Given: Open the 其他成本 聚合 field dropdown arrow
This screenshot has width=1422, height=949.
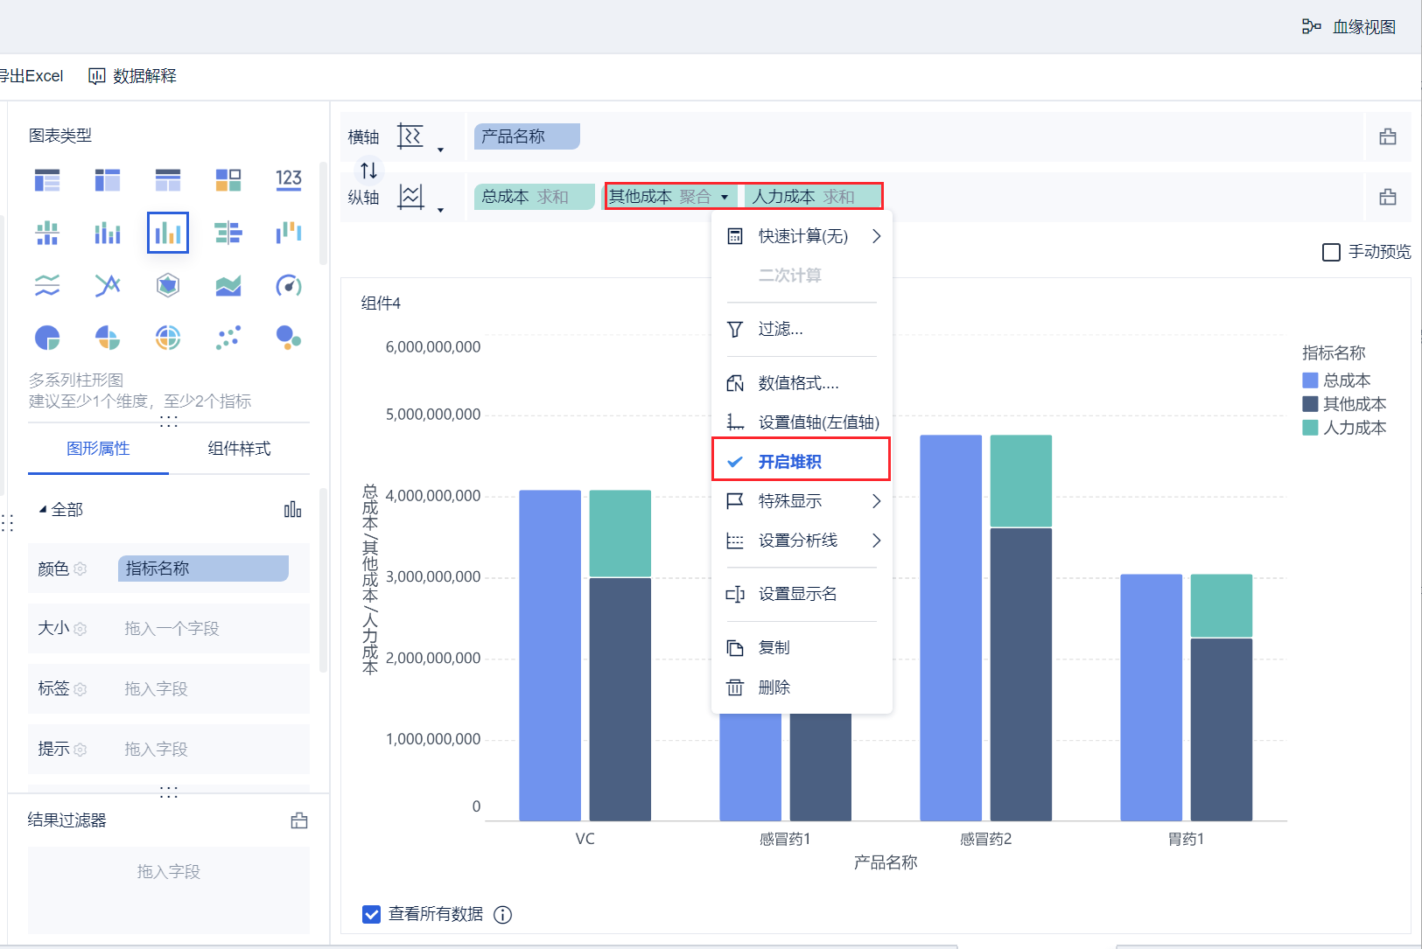Looking at the screenshot, I should 725,197.
